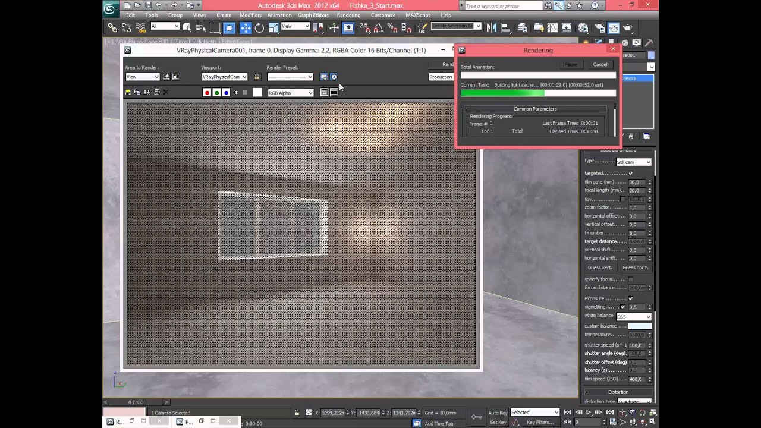The height and width of the screenshot is (428, 761).
Task: Open the Modifiers menu
Action: 250,15
